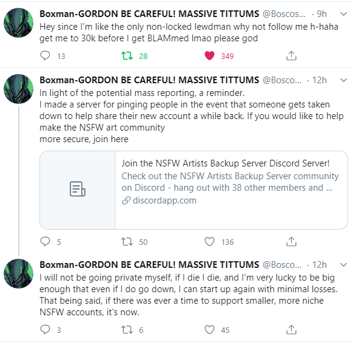Retweet the tweet with 50 retweets
Image resolution: width=353 pixels, height=342 pixels.
tap(127, 242)
